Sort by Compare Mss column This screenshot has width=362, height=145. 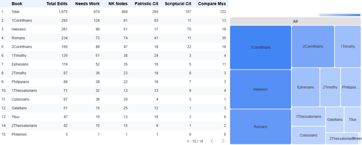point(212,4)
